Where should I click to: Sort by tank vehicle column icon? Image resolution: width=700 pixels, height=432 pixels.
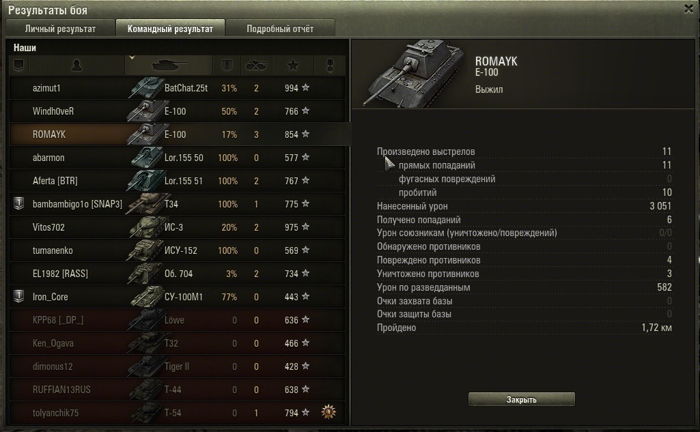coord(169,66)
